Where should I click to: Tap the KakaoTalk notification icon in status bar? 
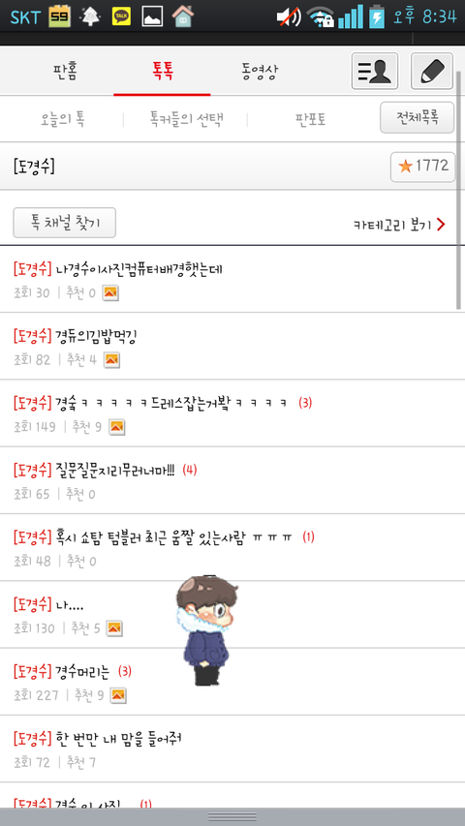coord(122,16)
